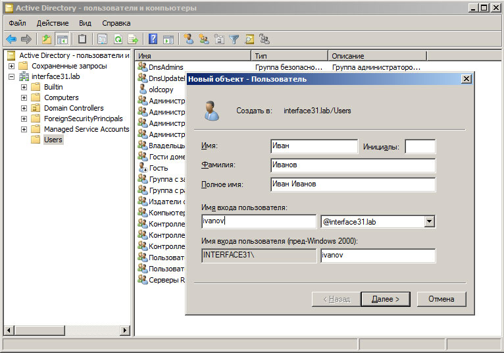Screen dimensions: 504x353
Task: Click the Export list toolbar icon
Action: click(x=132, y=40)
